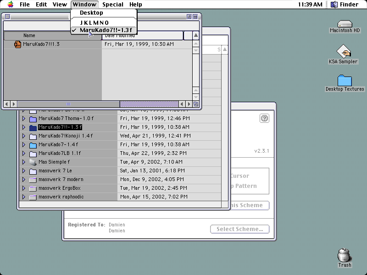The image size is (367, 275).
Task: Open the Edit menu
Action: tap(41, 5)
